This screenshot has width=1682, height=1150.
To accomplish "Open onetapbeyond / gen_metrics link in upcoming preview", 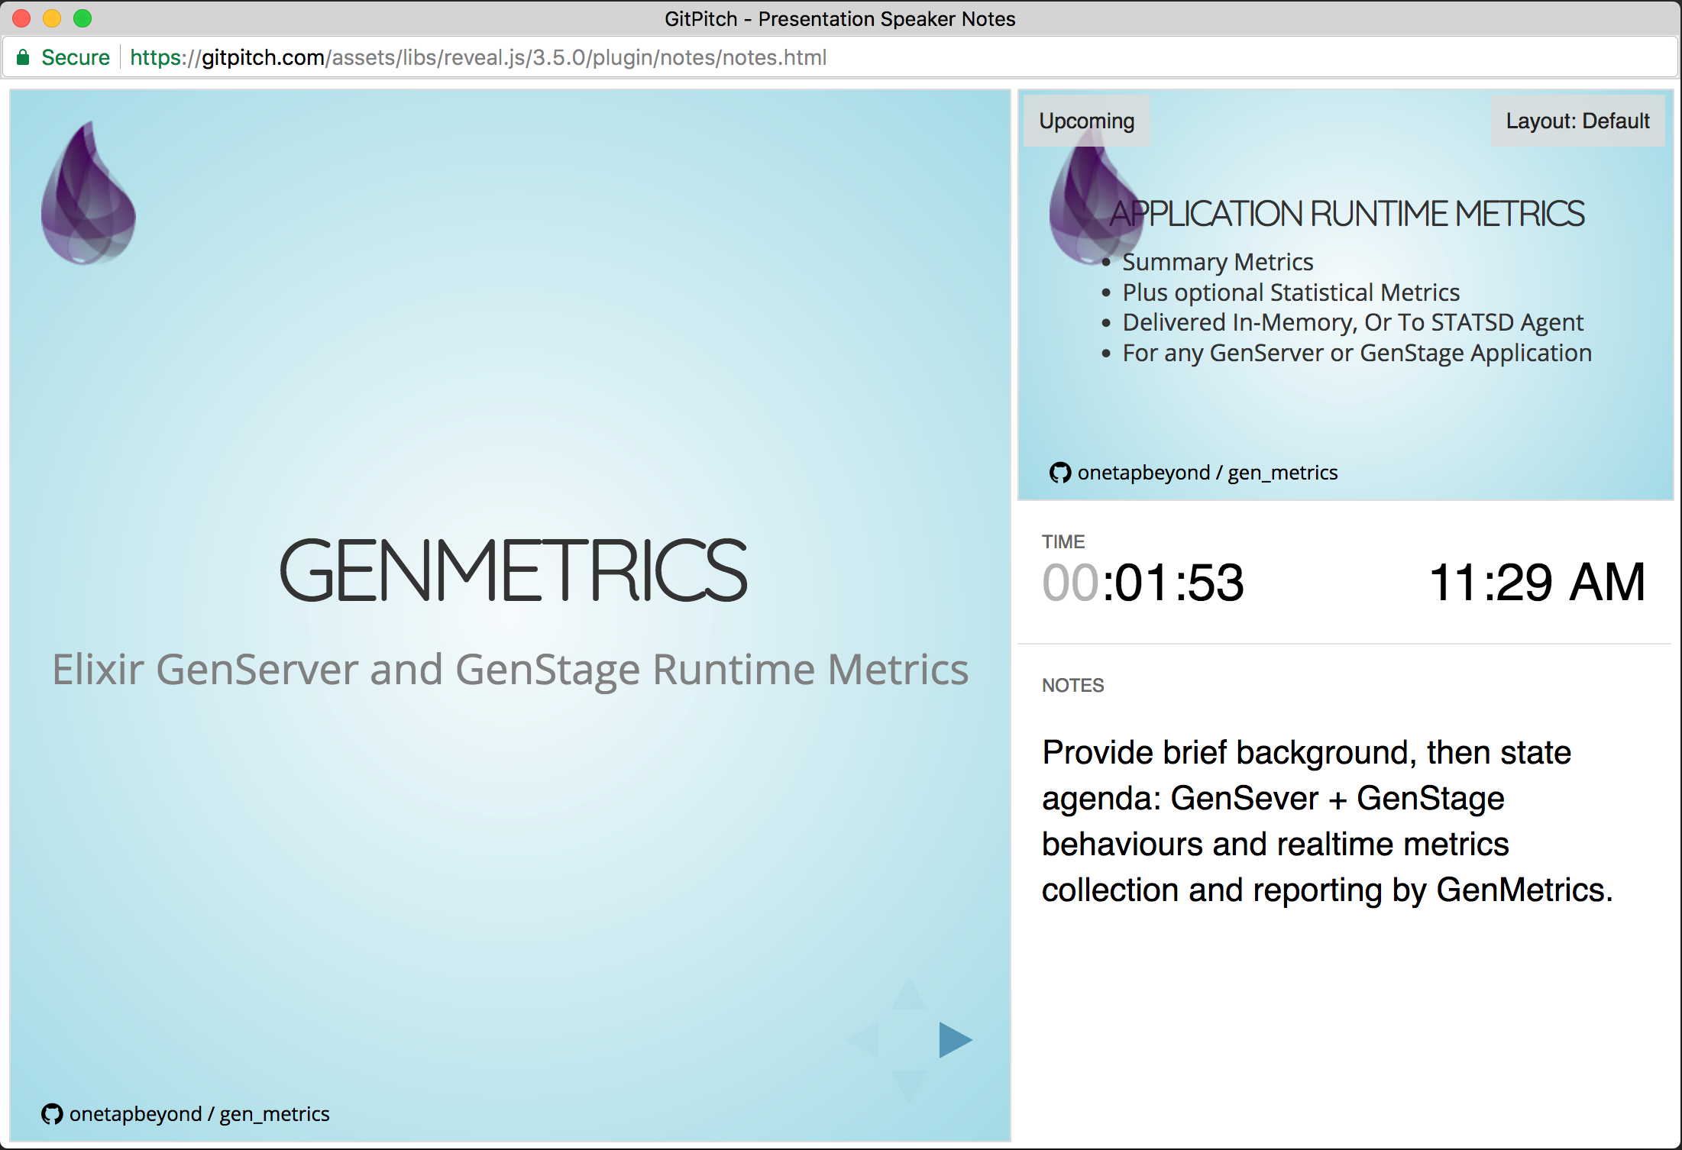I will (1207, 473).
